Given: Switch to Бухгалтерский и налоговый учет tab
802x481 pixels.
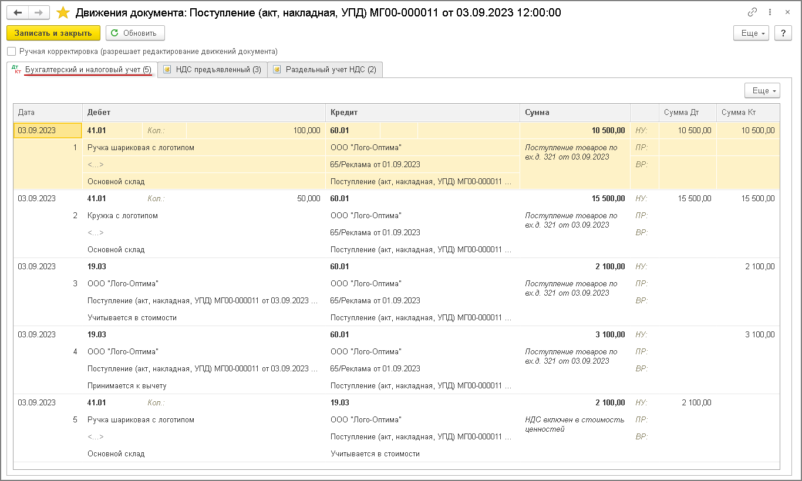Looking at the screenshot, I should 82,70.
